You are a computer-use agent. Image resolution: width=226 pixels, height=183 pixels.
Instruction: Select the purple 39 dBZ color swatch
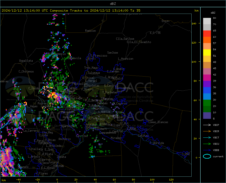(x=207, y=84)
